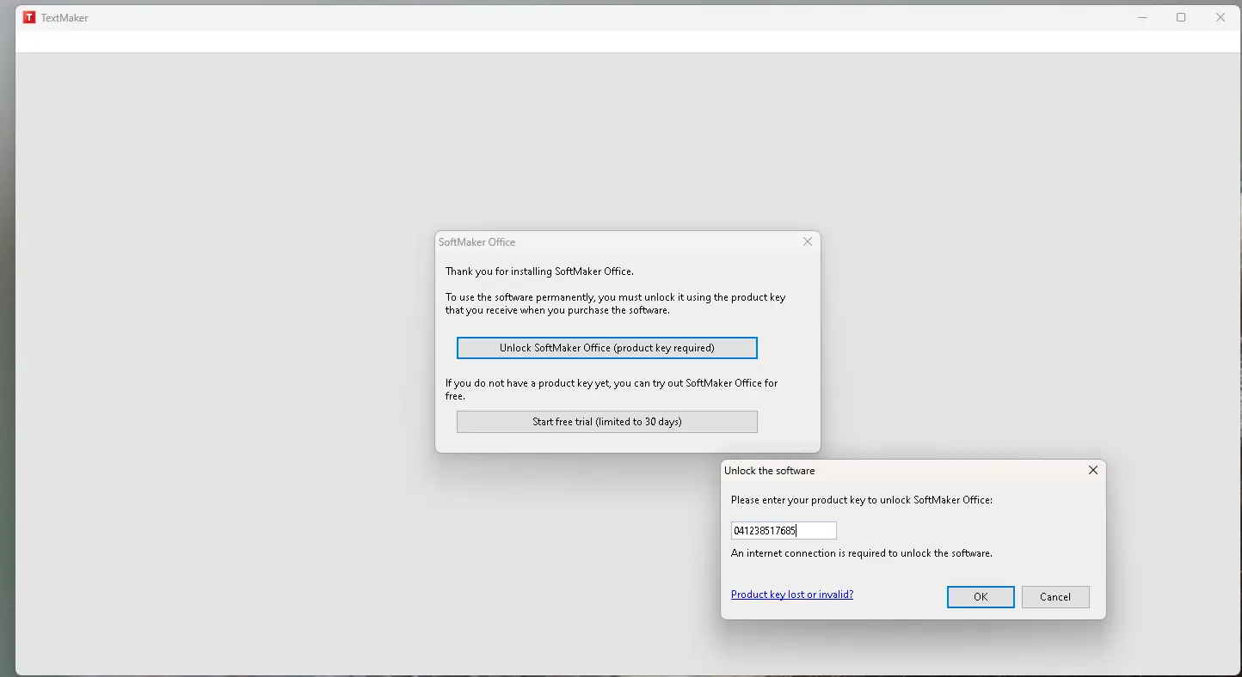Close the main TextMaker window
This screenshot has height=677, width=1242.
tap(1220, 17)
